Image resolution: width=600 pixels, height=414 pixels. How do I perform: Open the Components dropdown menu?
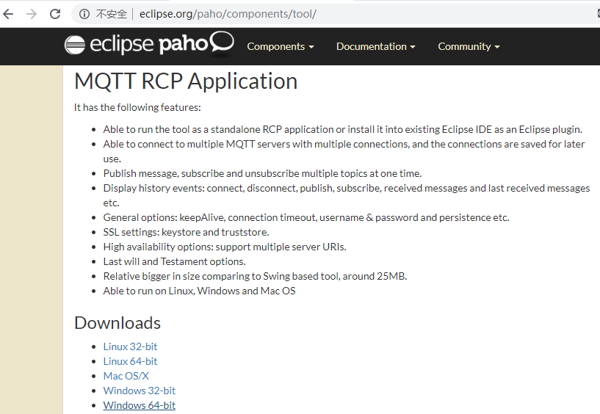280,47
